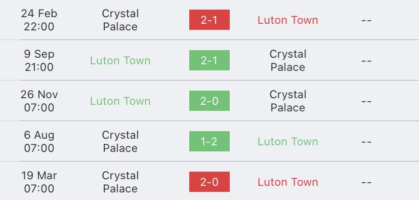Viewport: 419px width, 200px height.
Task: Select Crystal Palace in the 26 Nov match
Action: point(288,101)
